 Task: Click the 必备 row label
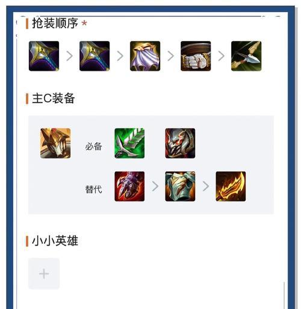[93, 146]
